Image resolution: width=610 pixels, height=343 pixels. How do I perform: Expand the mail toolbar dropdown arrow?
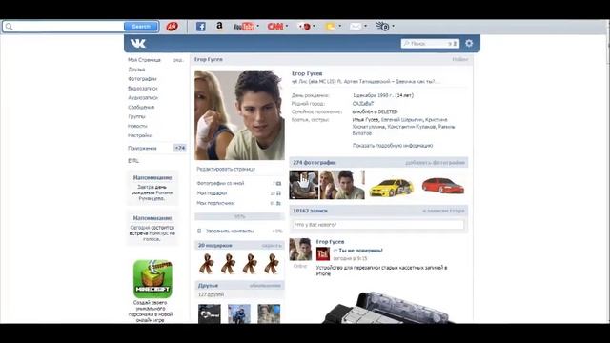[x=365, y=26]
